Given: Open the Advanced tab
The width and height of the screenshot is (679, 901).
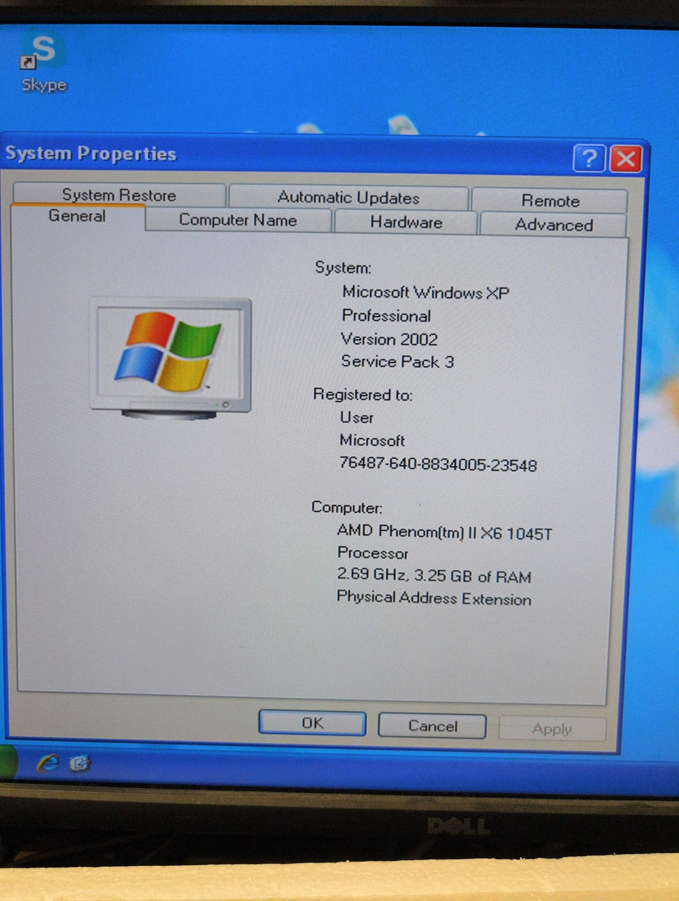Looking at the screenshot, I should pyautogui.click(x=553, y=225).
